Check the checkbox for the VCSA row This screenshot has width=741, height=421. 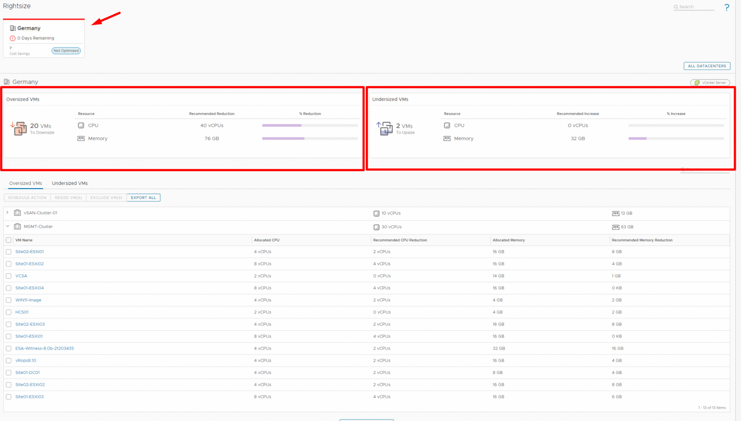click(9, 276)
